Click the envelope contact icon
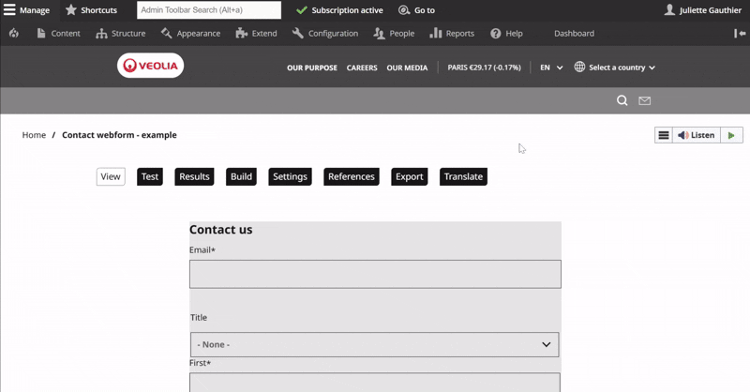 point(644,100)
